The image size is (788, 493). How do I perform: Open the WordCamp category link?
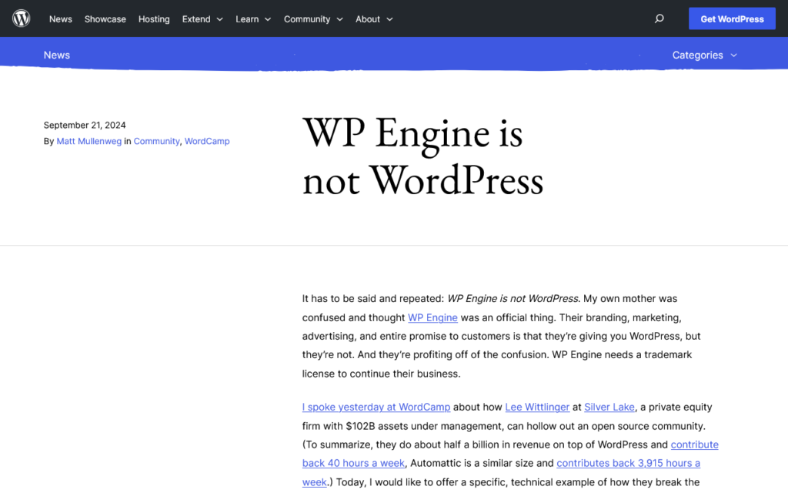207,142
